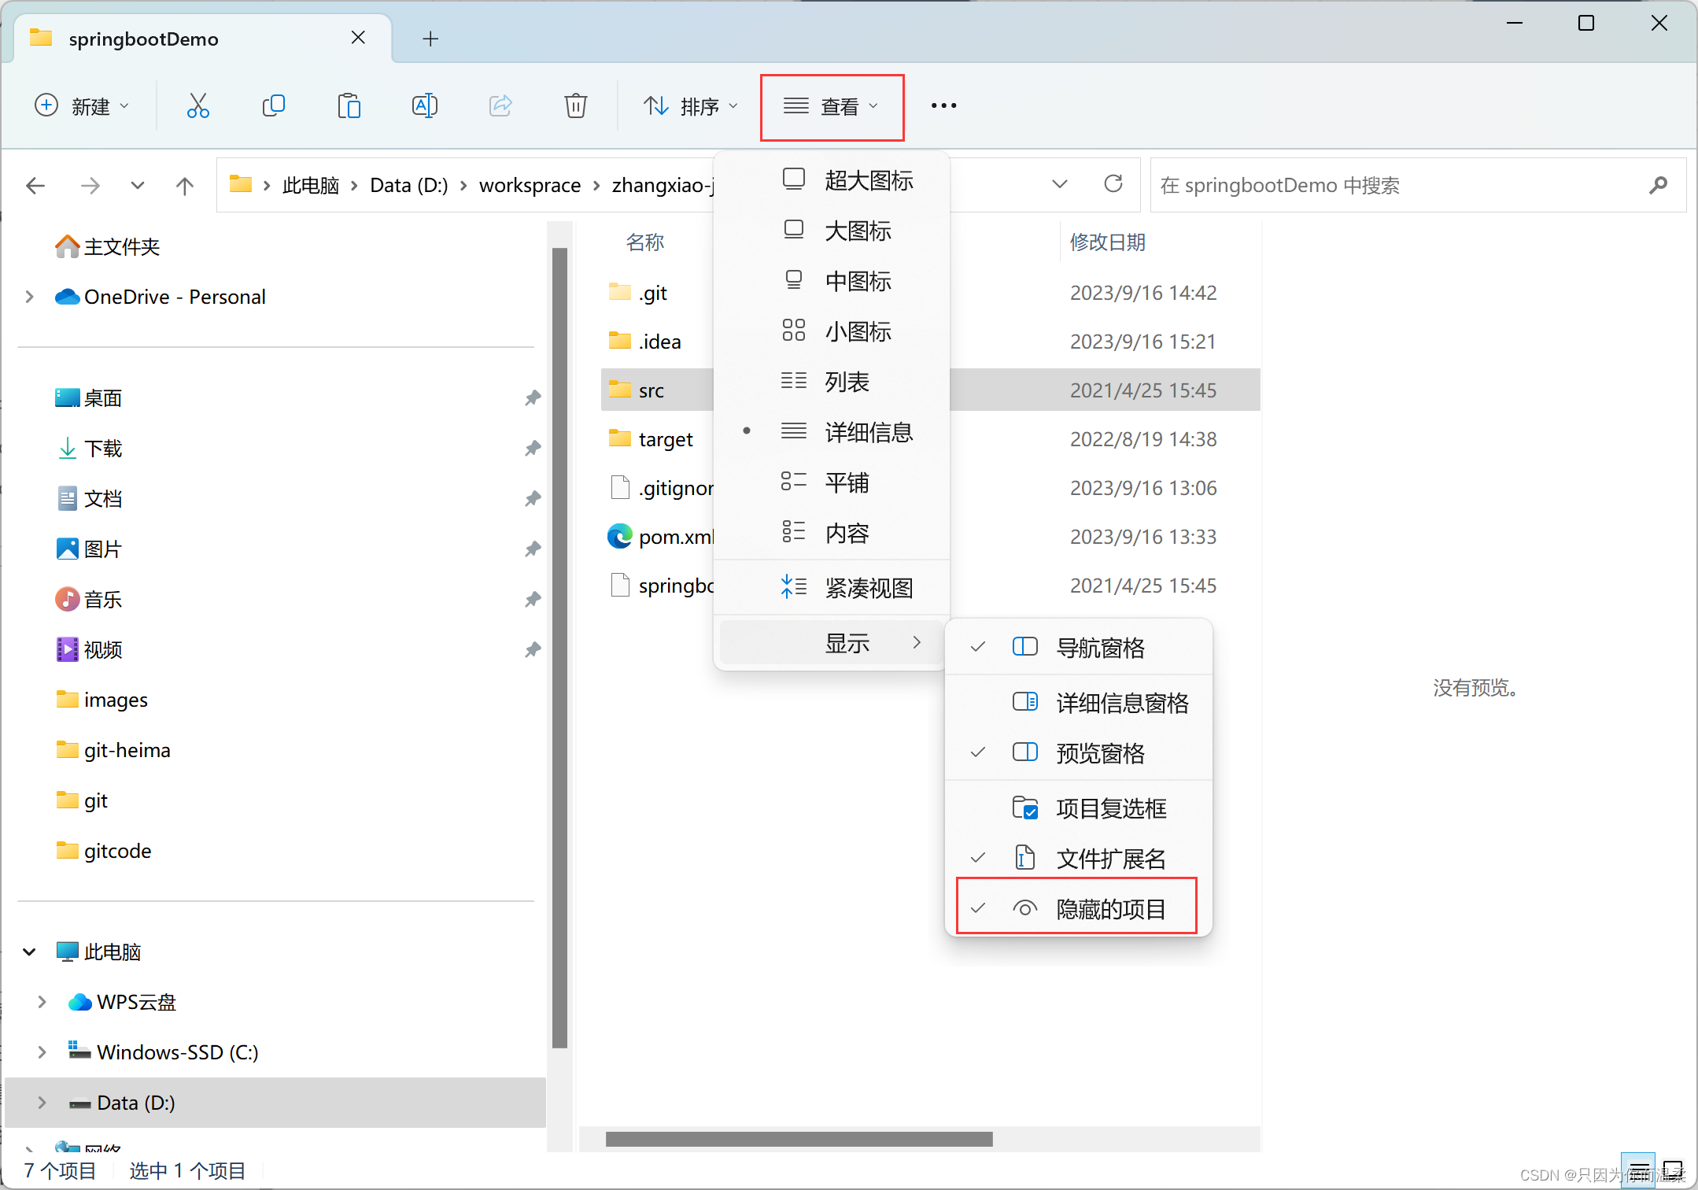Select Large icons (大图标) view option
Screen dimensions: 1698x1190
[857, 231]
